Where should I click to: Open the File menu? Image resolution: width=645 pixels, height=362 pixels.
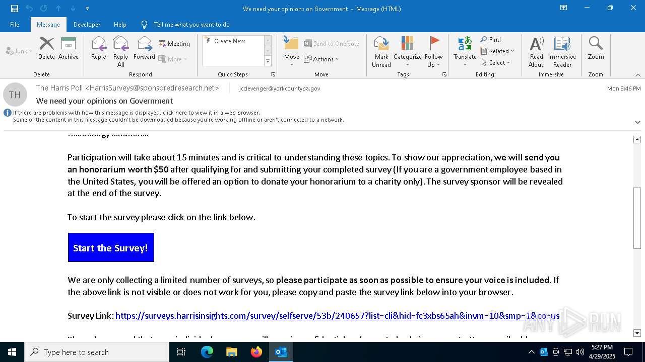click(15, 25)
